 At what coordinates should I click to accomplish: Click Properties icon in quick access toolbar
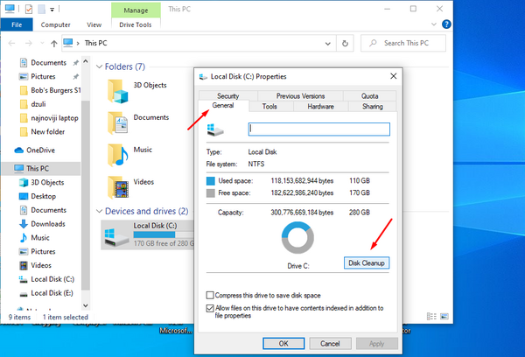point(29,9)
